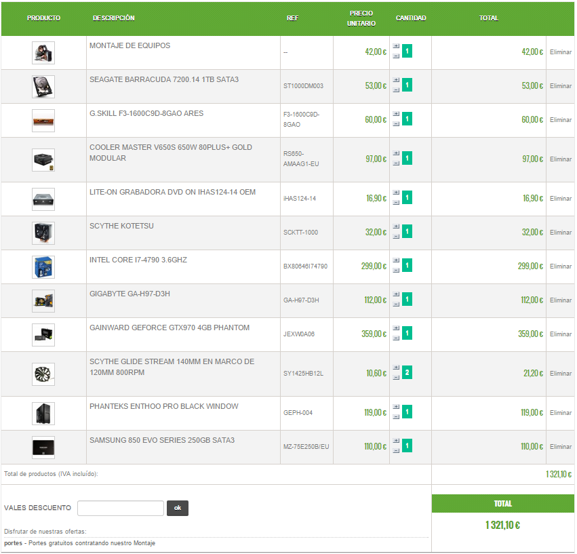Increase quantity of Samsung 850 EVO

click(396, 441)
